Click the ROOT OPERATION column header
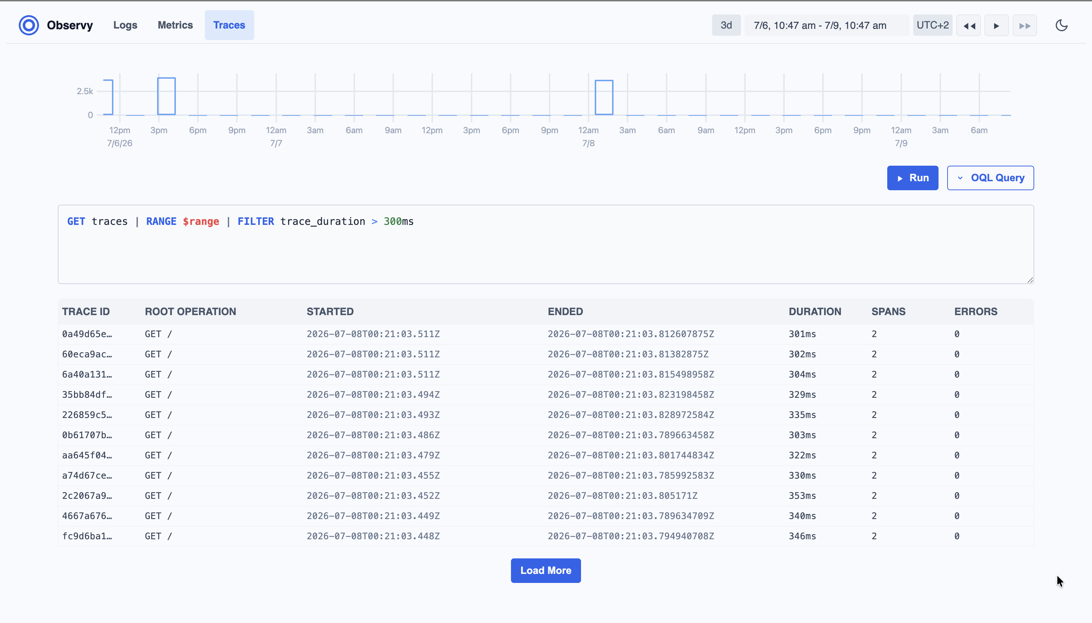The height and width of the screenshot is (623, 1092). [191, 311]
